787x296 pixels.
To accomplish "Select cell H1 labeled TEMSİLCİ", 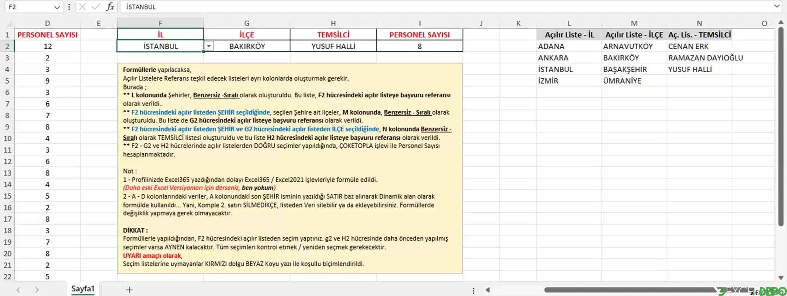I will coord(333,35).
